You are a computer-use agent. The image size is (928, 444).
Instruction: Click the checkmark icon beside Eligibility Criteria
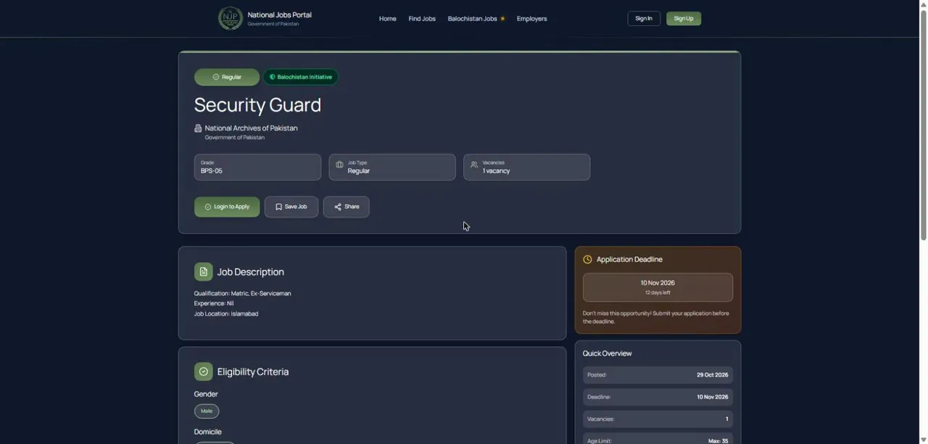click(203, 371)
